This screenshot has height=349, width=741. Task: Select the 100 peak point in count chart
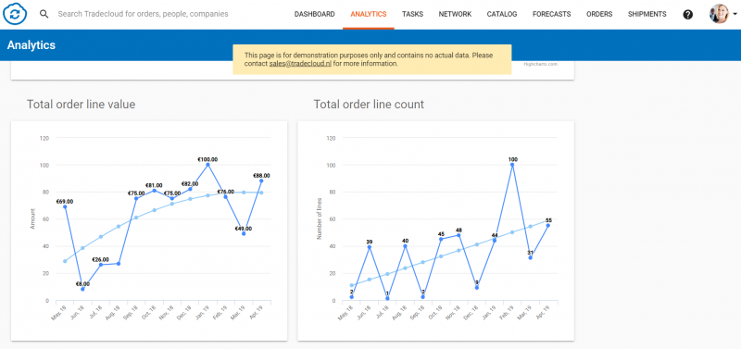point(512,165)
